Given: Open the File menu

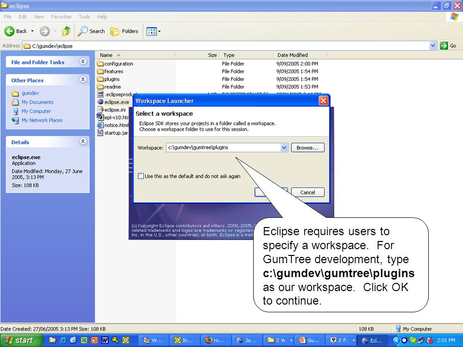Looking at the screenshot, I should click(8, 17).
